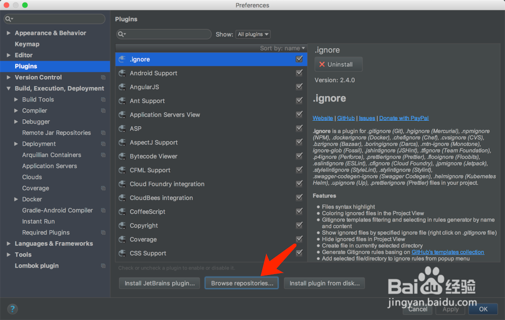
Task: Click the search magnifier in the plugins filter
Action: tap(121, 34)
